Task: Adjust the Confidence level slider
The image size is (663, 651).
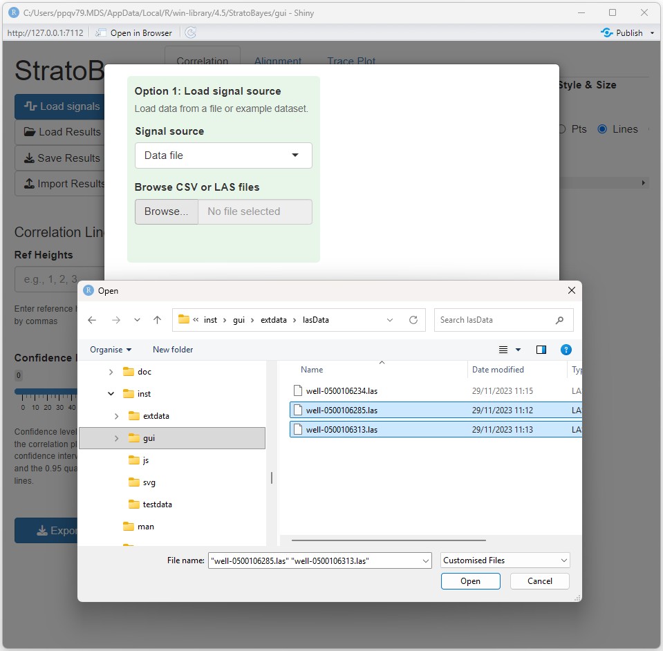Action: coord(46,391)
